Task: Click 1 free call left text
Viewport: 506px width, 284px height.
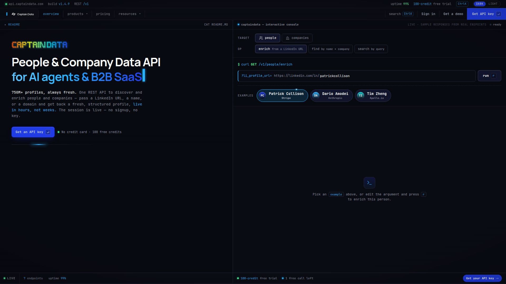Action: point(299,278)
